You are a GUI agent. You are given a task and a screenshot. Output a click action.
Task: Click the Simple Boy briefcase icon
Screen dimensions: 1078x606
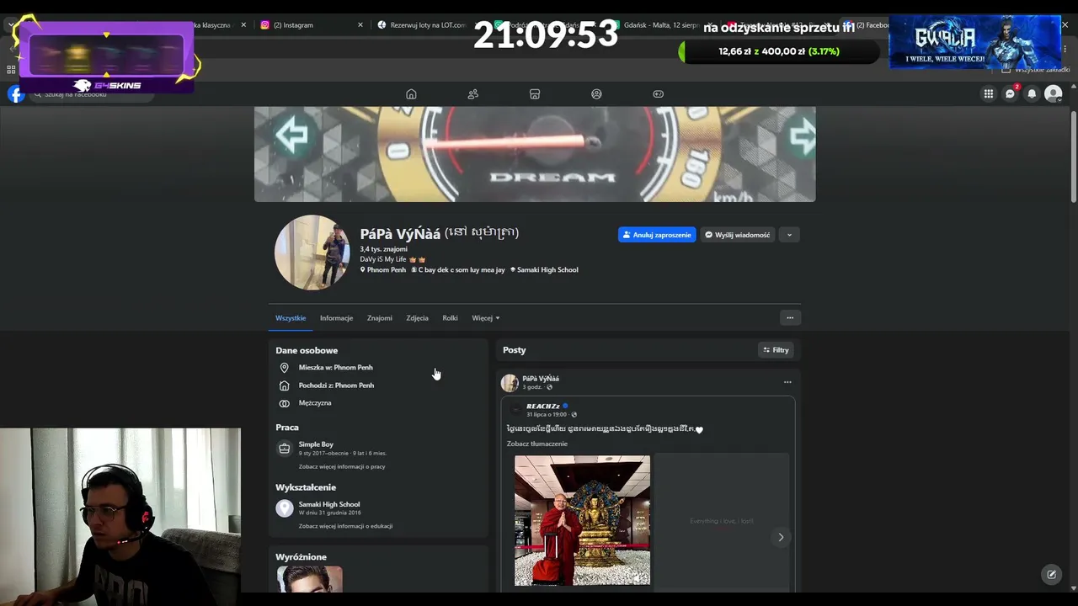[x=285, y=449]
